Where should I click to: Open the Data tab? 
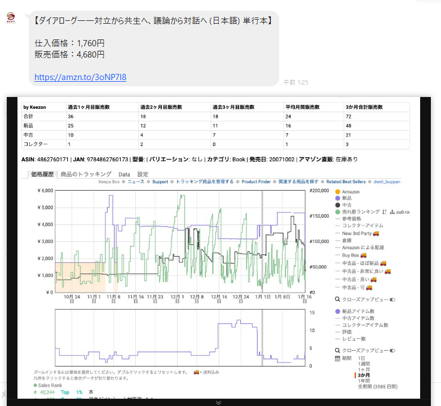point(124,175)
